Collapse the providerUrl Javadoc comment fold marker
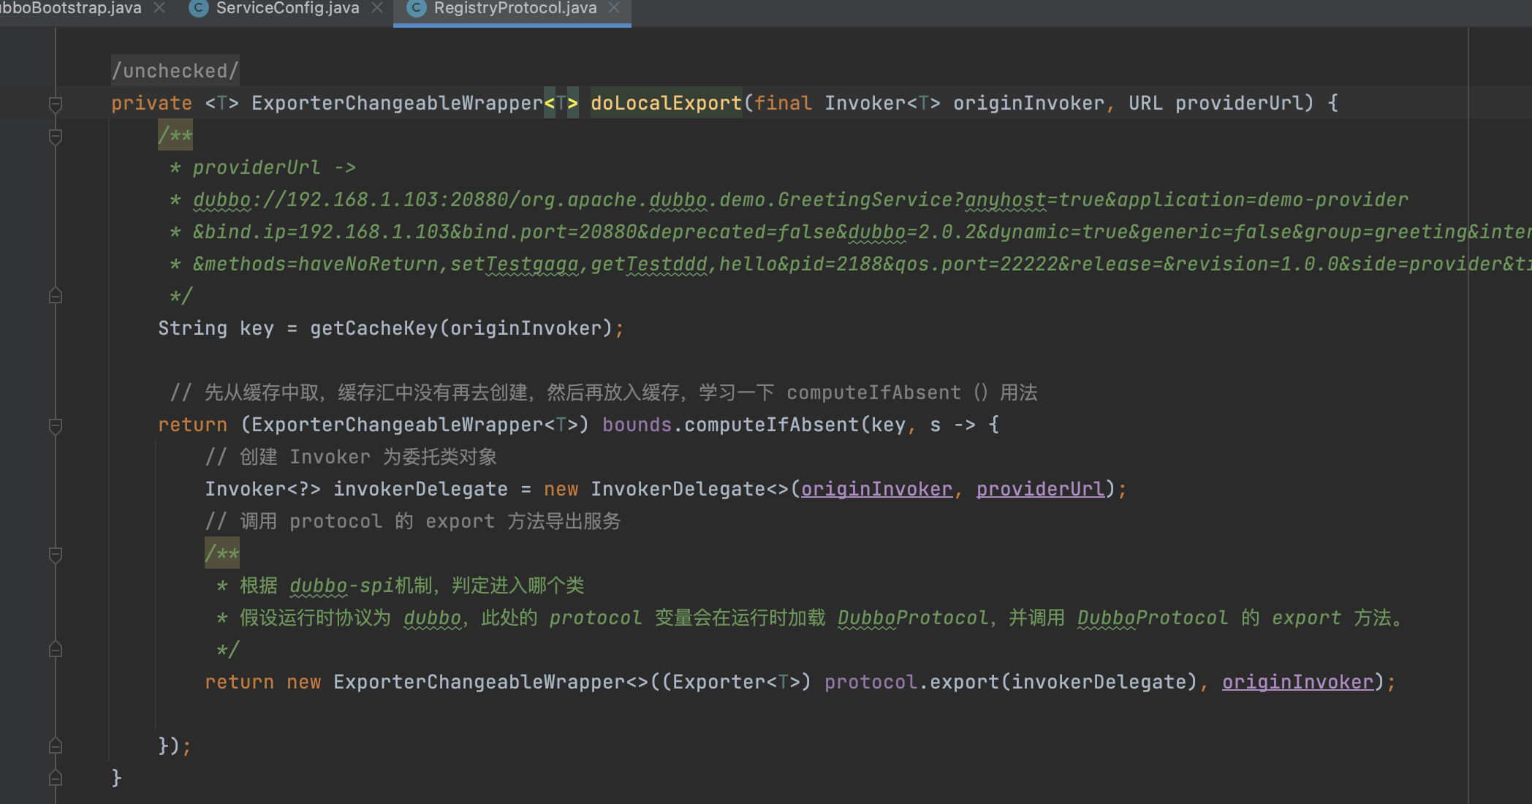The height and width of the screenshot is (804, 1532). [x=55, y=136]
